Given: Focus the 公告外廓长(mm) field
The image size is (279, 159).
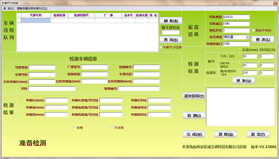Looking at the screenshot, I should coord(42,81).
